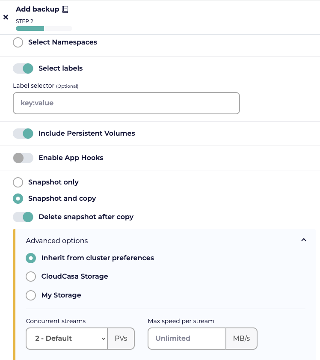Open the Concurrent streams dropdown
The width and height of the screenshot is (320, 360).
tap(67, 339)
